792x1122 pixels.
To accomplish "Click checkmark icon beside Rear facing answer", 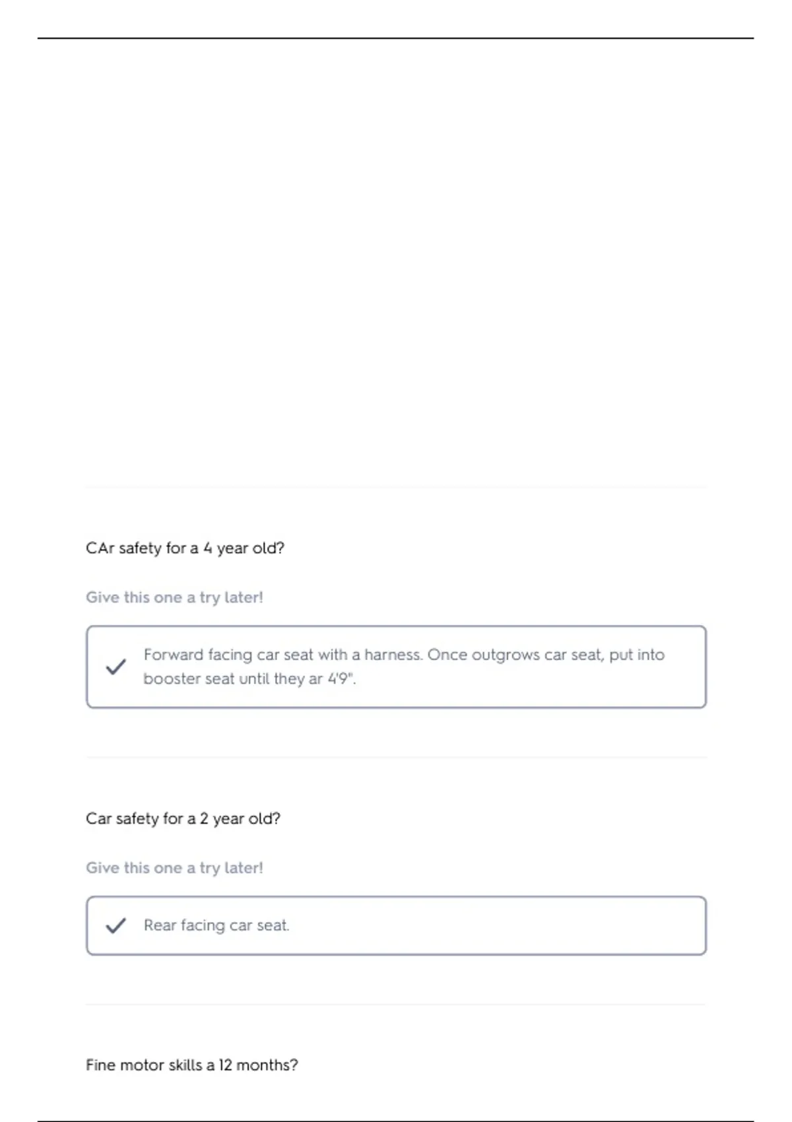I will (x=115, y=925).
